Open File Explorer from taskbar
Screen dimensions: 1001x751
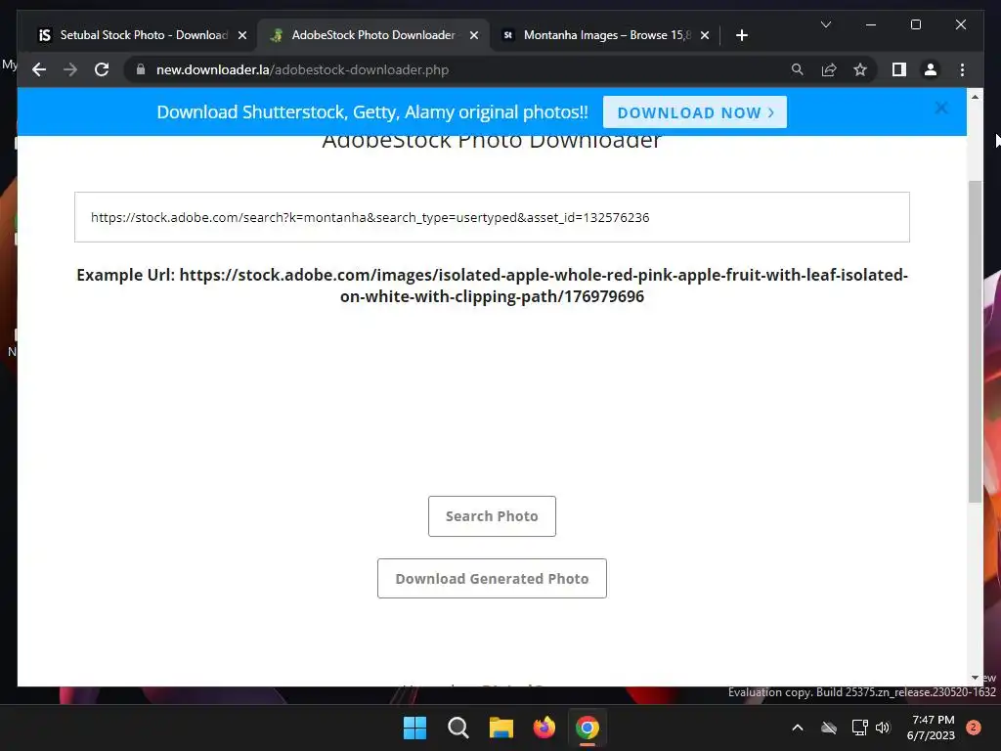[x=501, y=728]
